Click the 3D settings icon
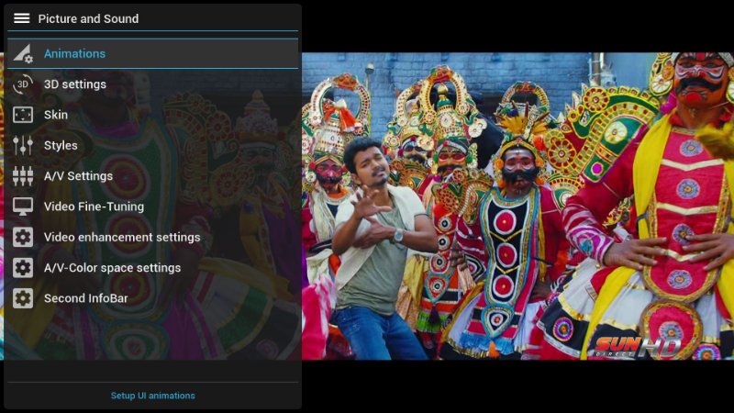Image resolution: width=734 pixels, height=413 pixels. [22, 84]
